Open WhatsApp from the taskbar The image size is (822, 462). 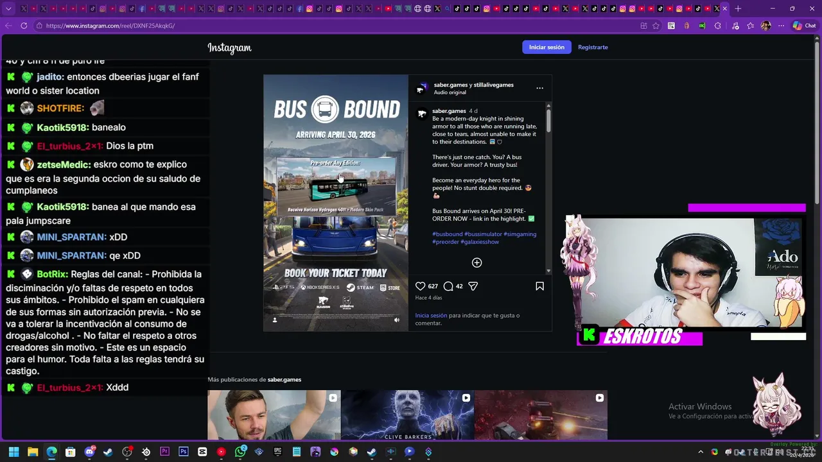(240, 452)
